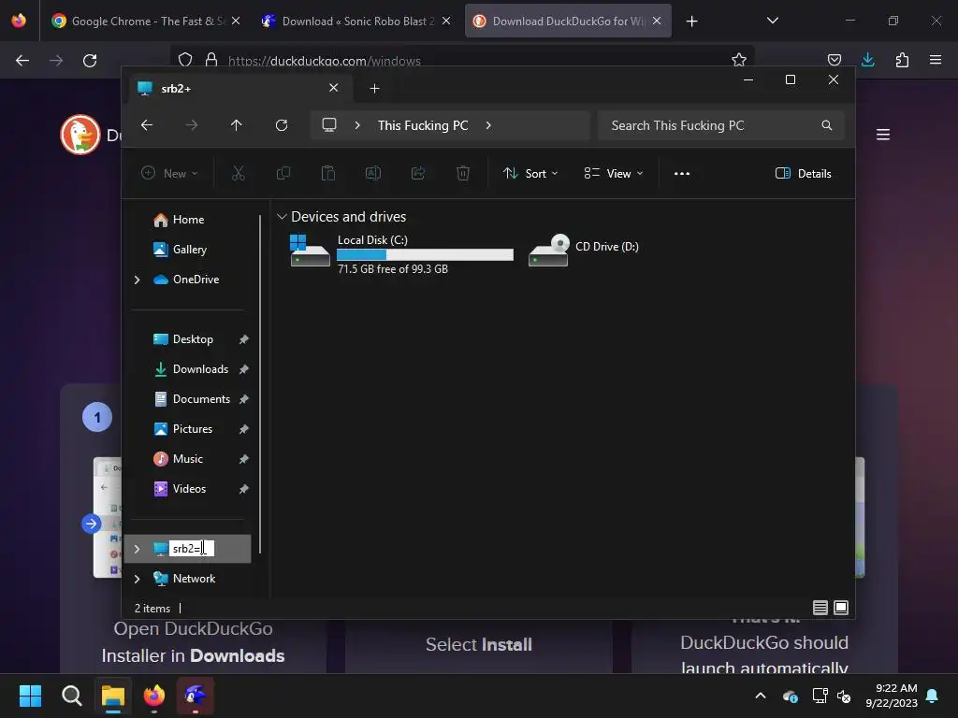
Task: Open taskbar Search
Action: coord(71,696)
